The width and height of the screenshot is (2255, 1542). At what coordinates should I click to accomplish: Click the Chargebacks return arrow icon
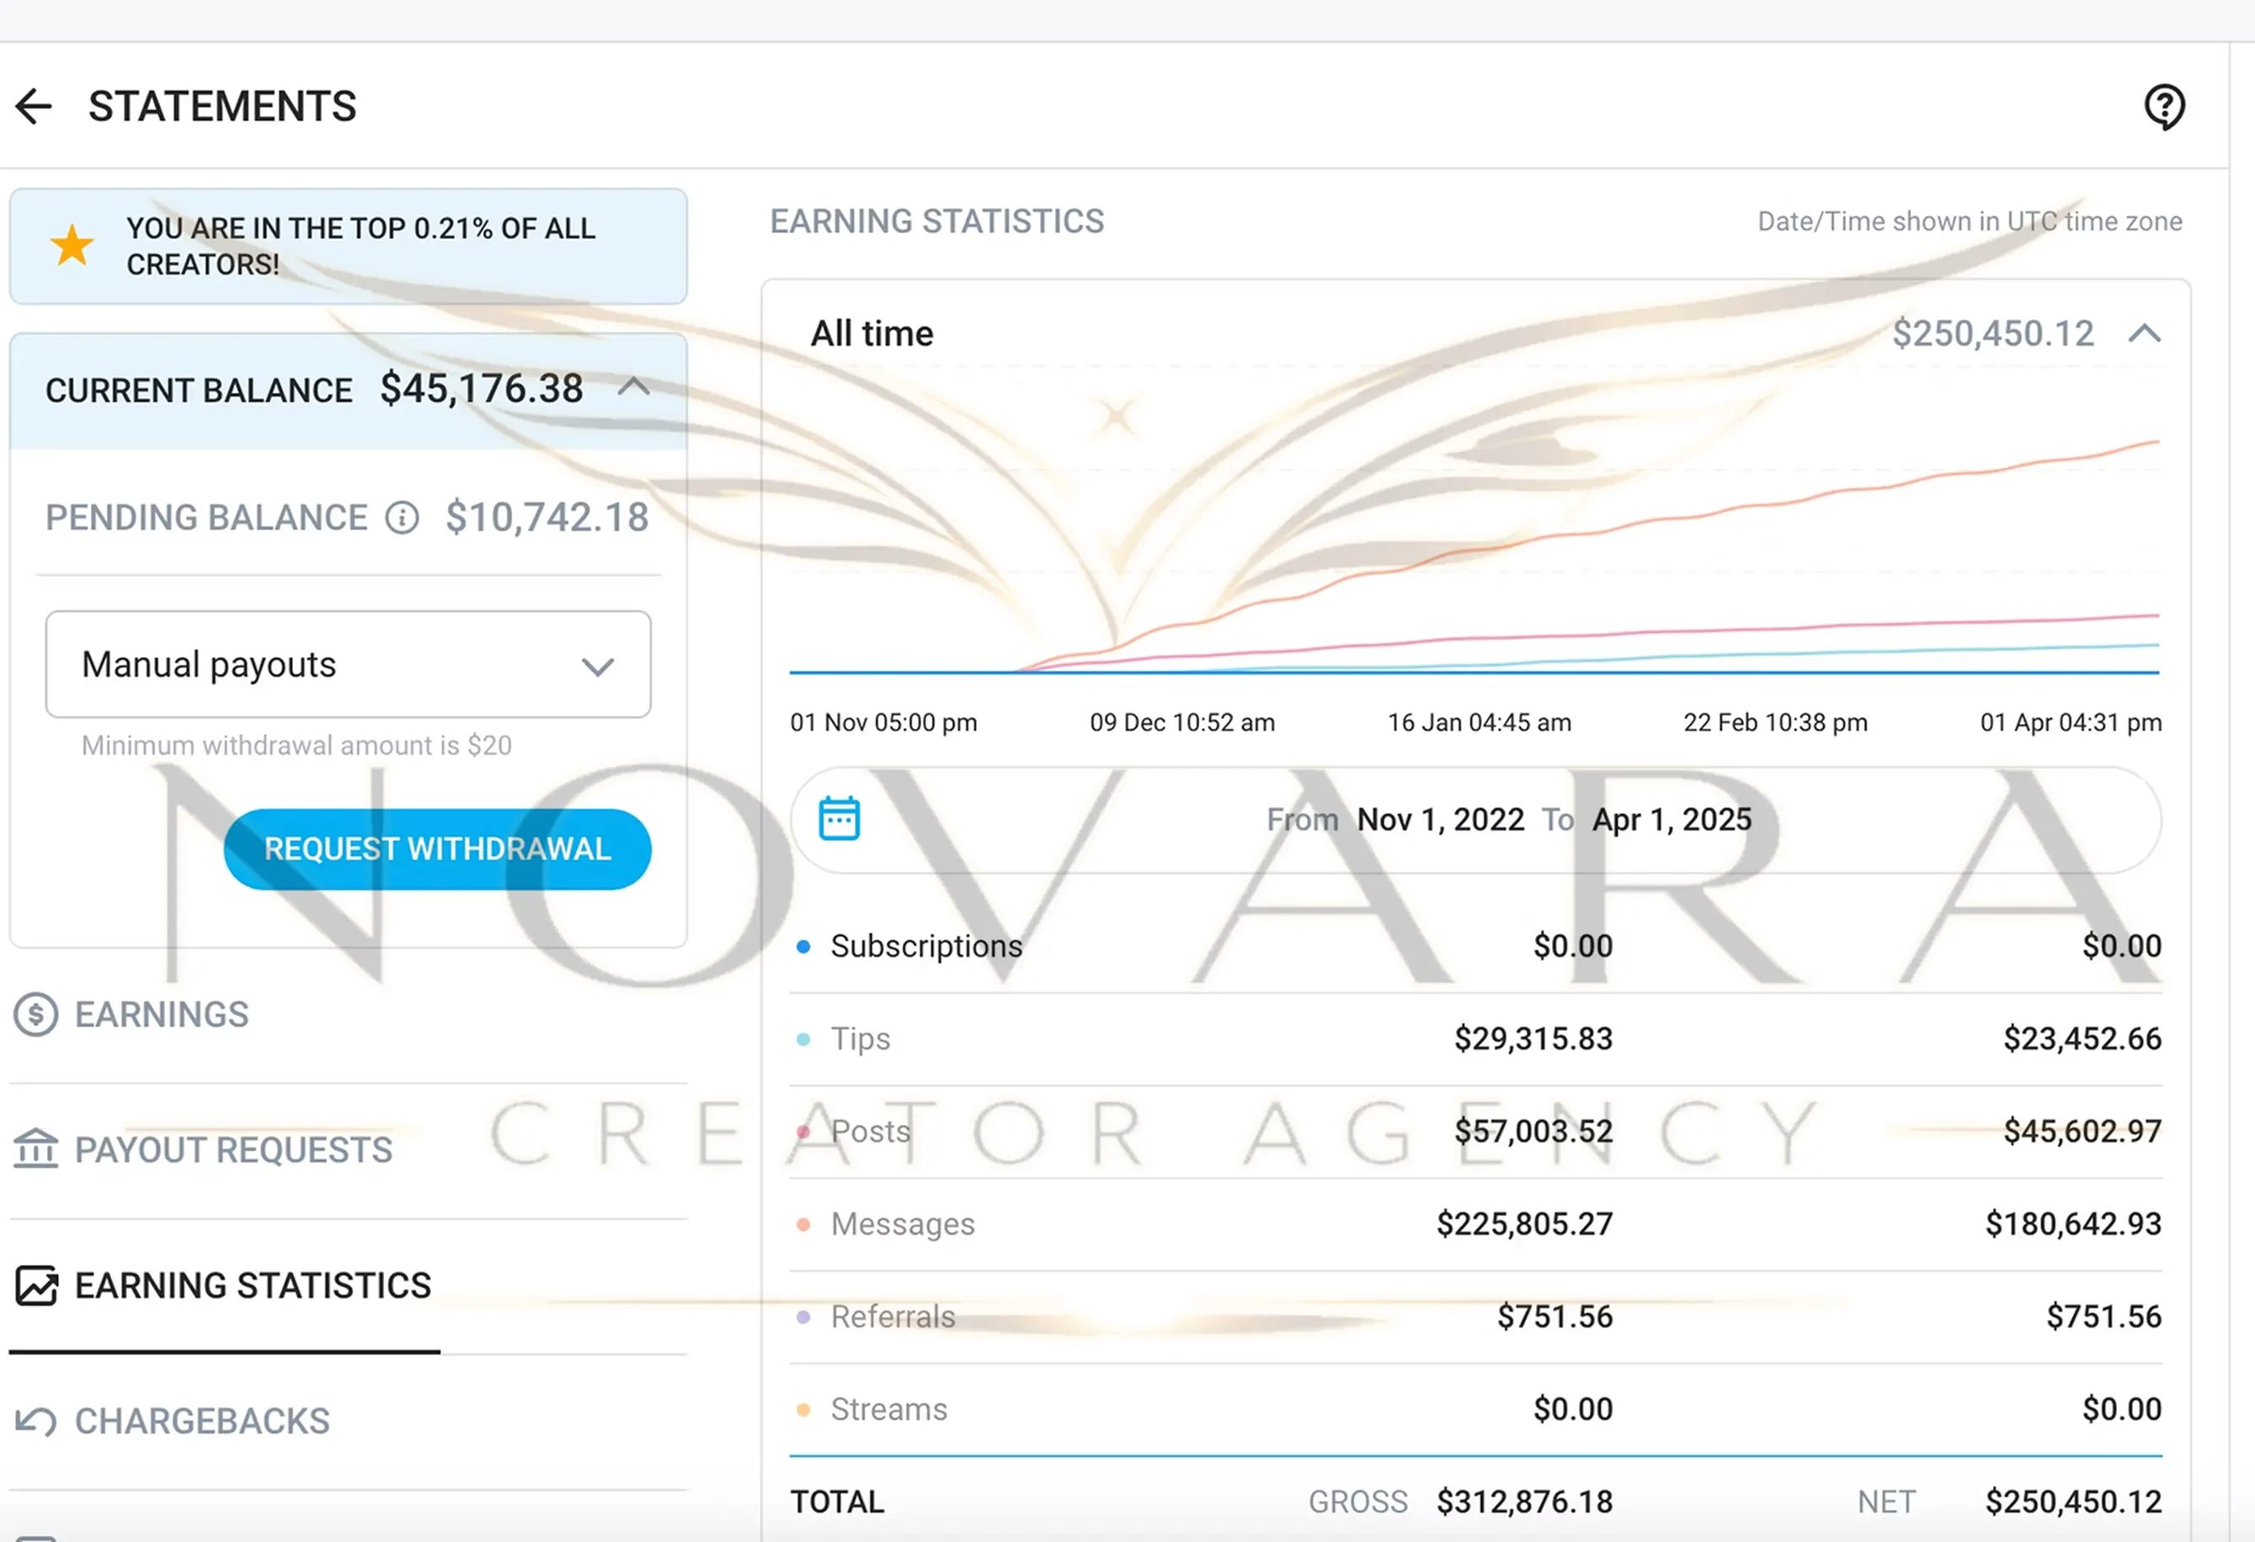(x=36, y=1422)
